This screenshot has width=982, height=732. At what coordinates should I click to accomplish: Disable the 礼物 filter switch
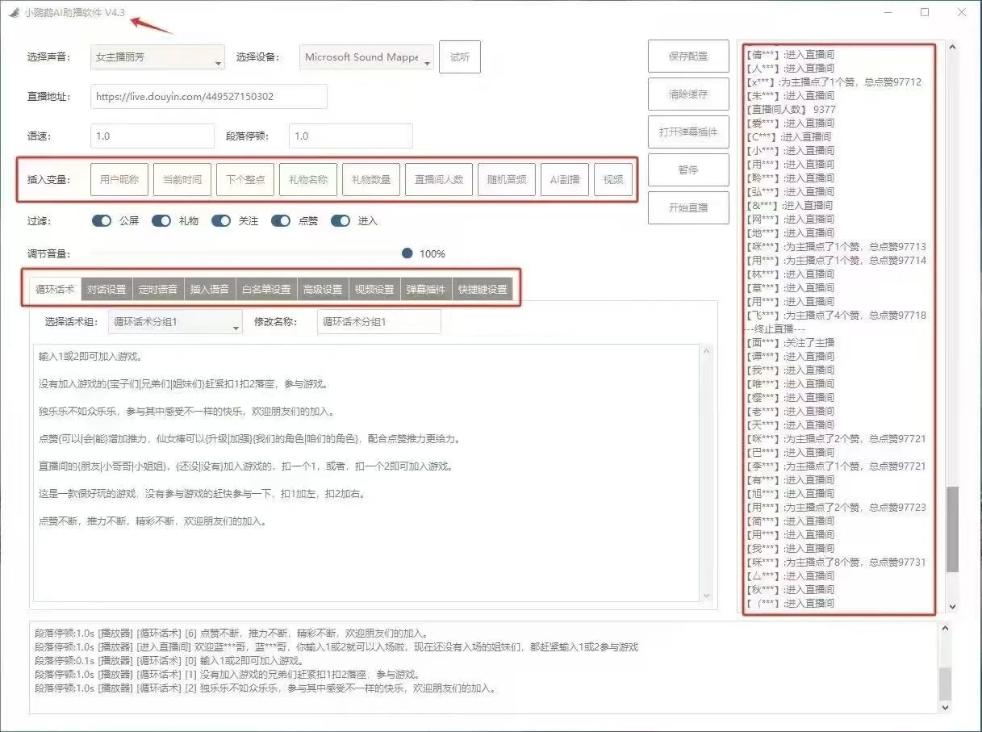click(x=161, y=221)
